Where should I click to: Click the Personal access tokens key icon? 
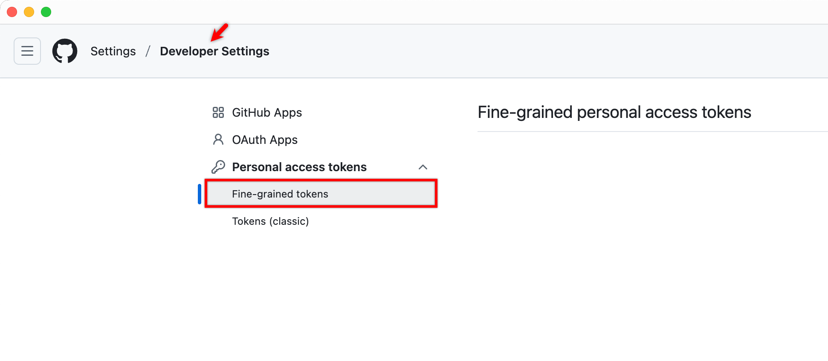(218, 166)
